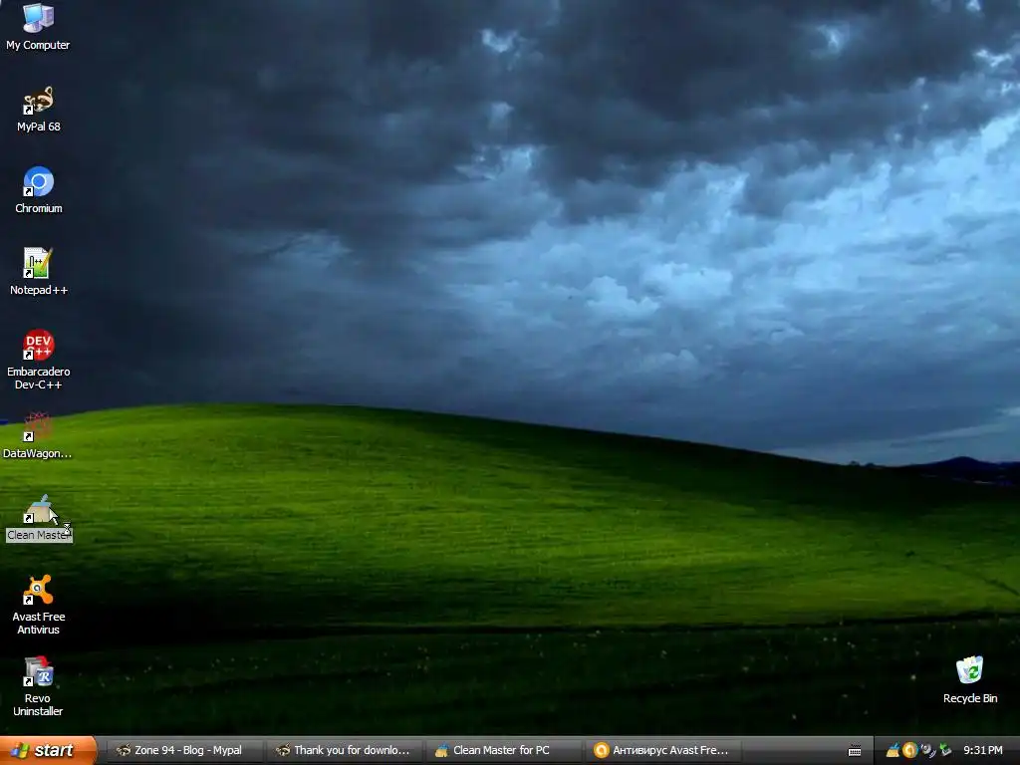The image size is (1020, 765).
Task: Switch to Zone 94 - Blog - Mypal window
Action: pos(184,750)
